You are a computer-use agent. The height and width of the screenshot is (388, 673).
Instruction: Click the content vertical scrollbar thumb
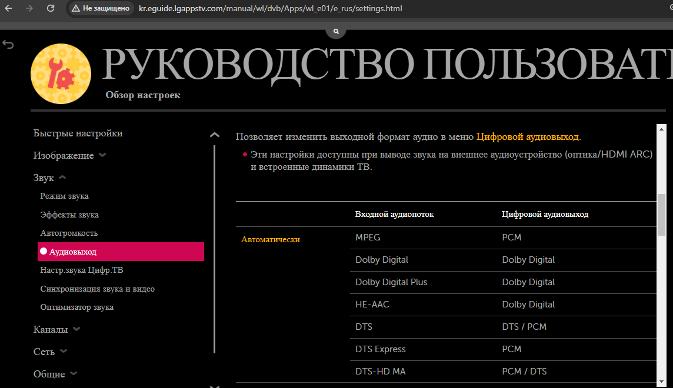click(x=661, y=215)
